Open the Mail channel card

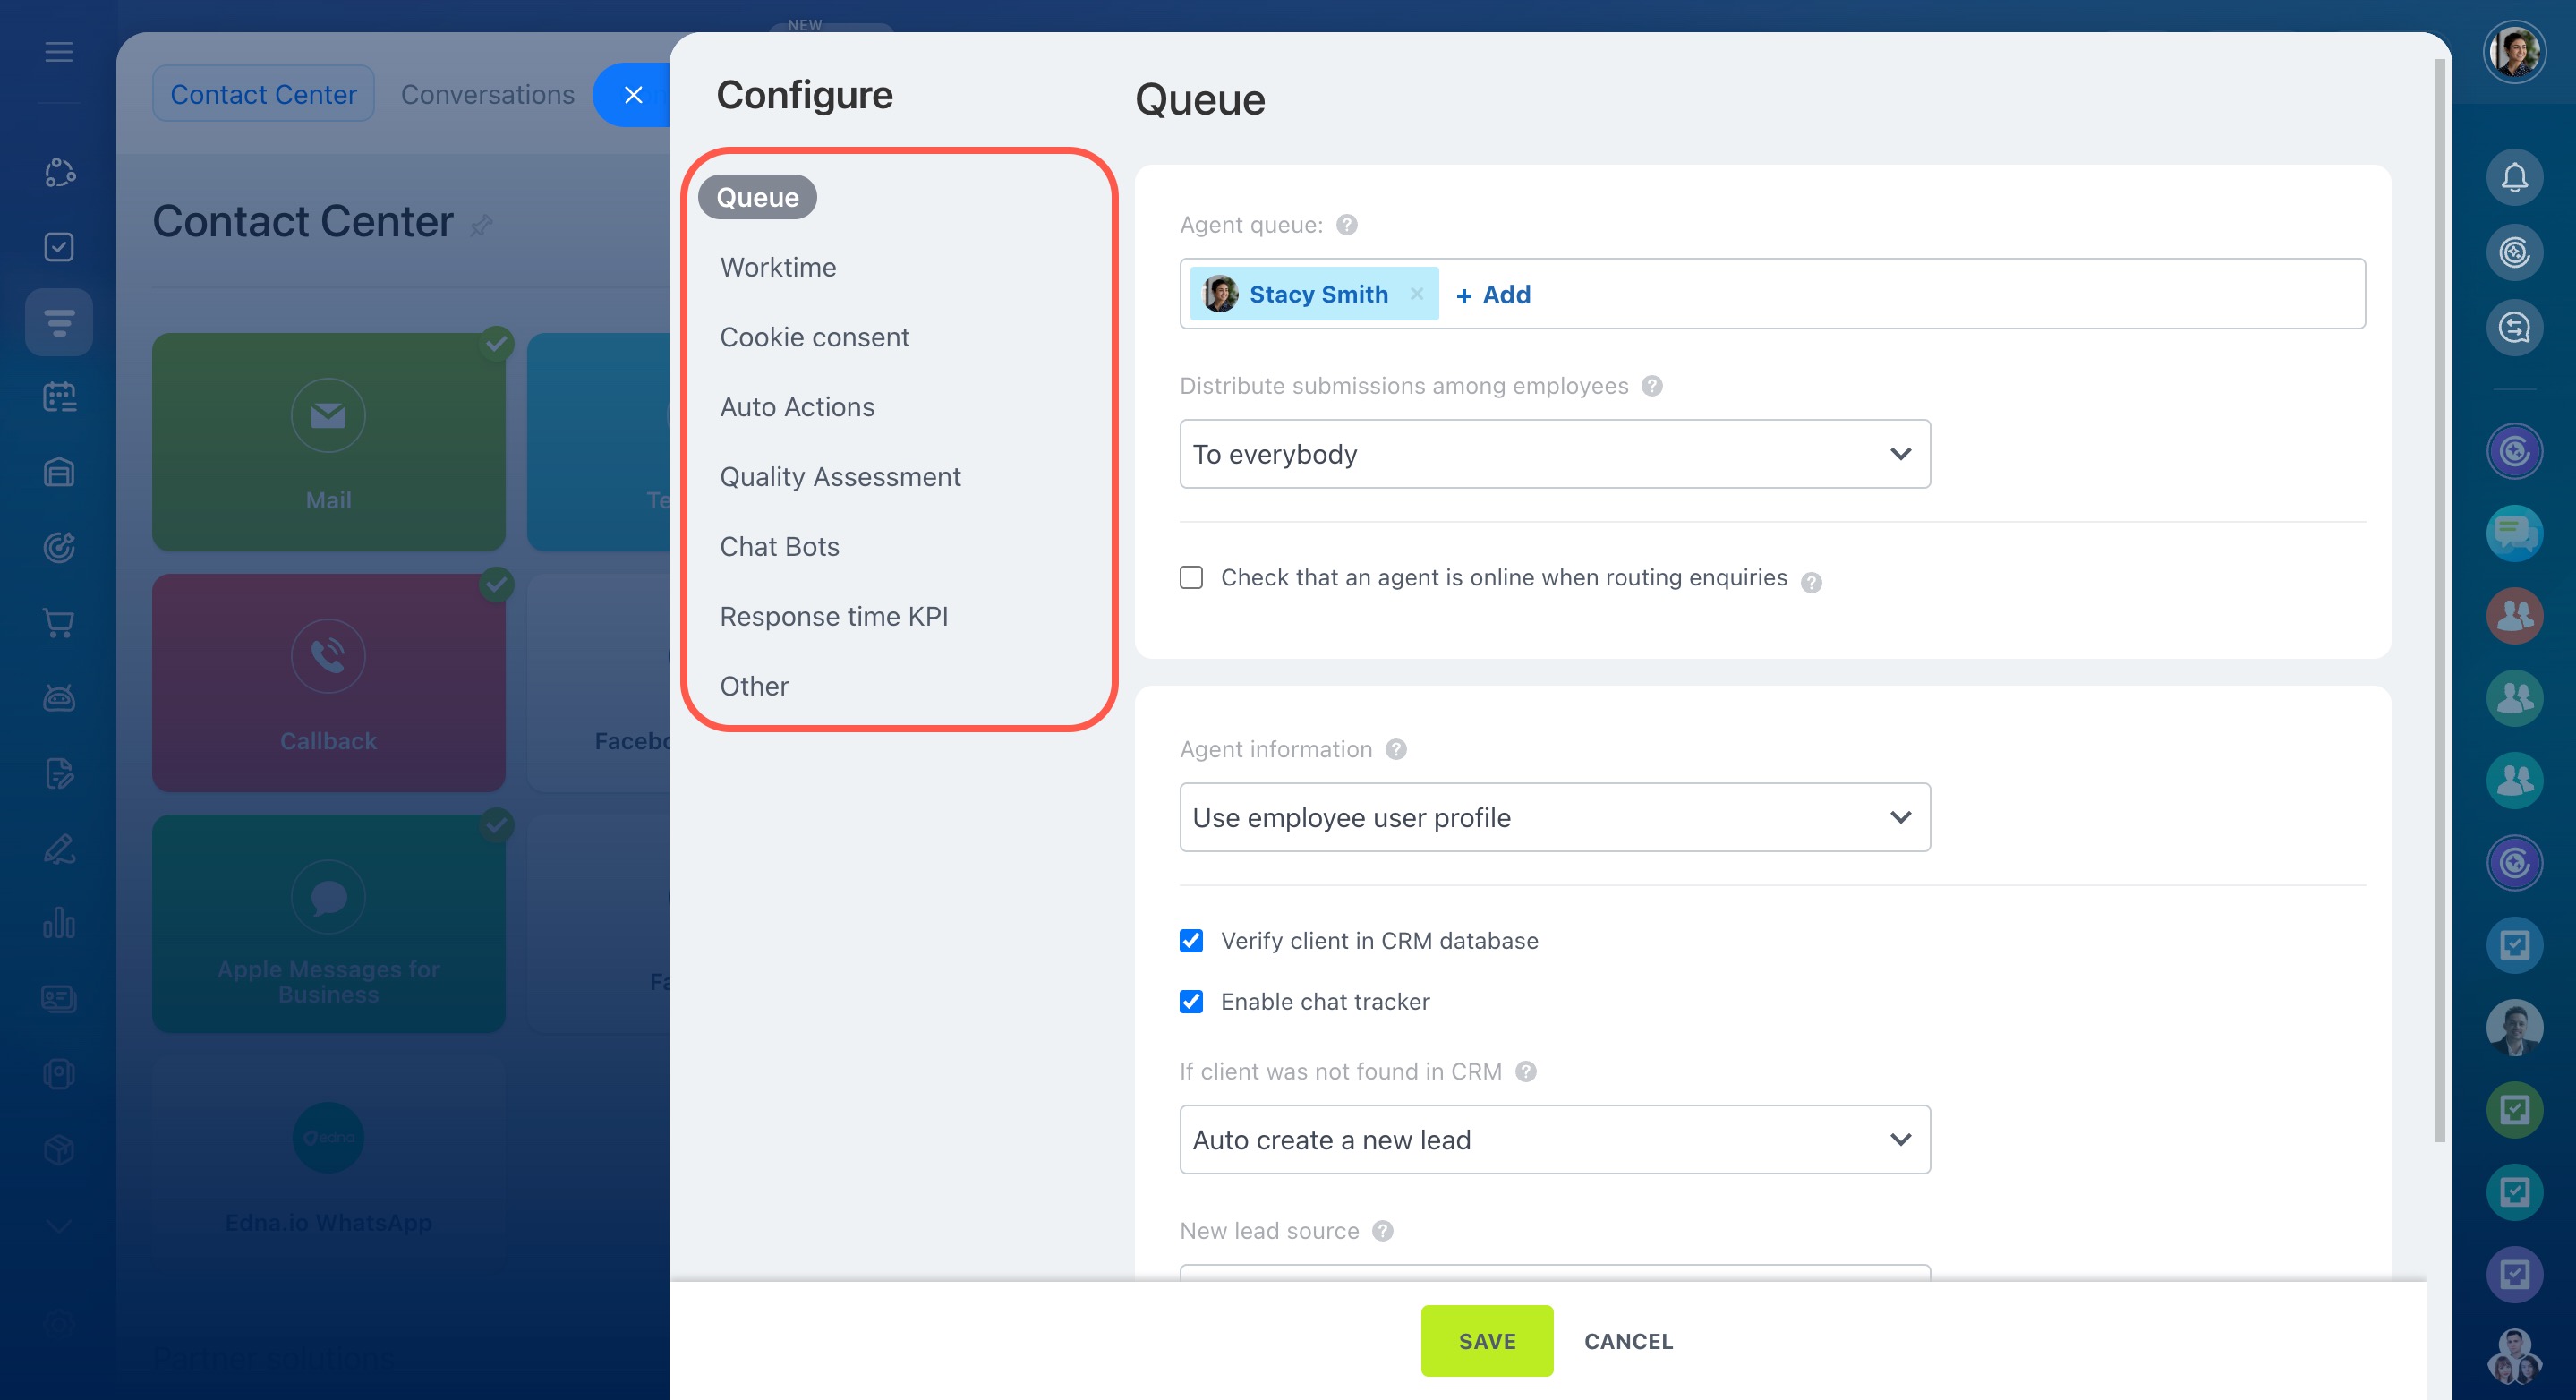[x=328, y=442]
